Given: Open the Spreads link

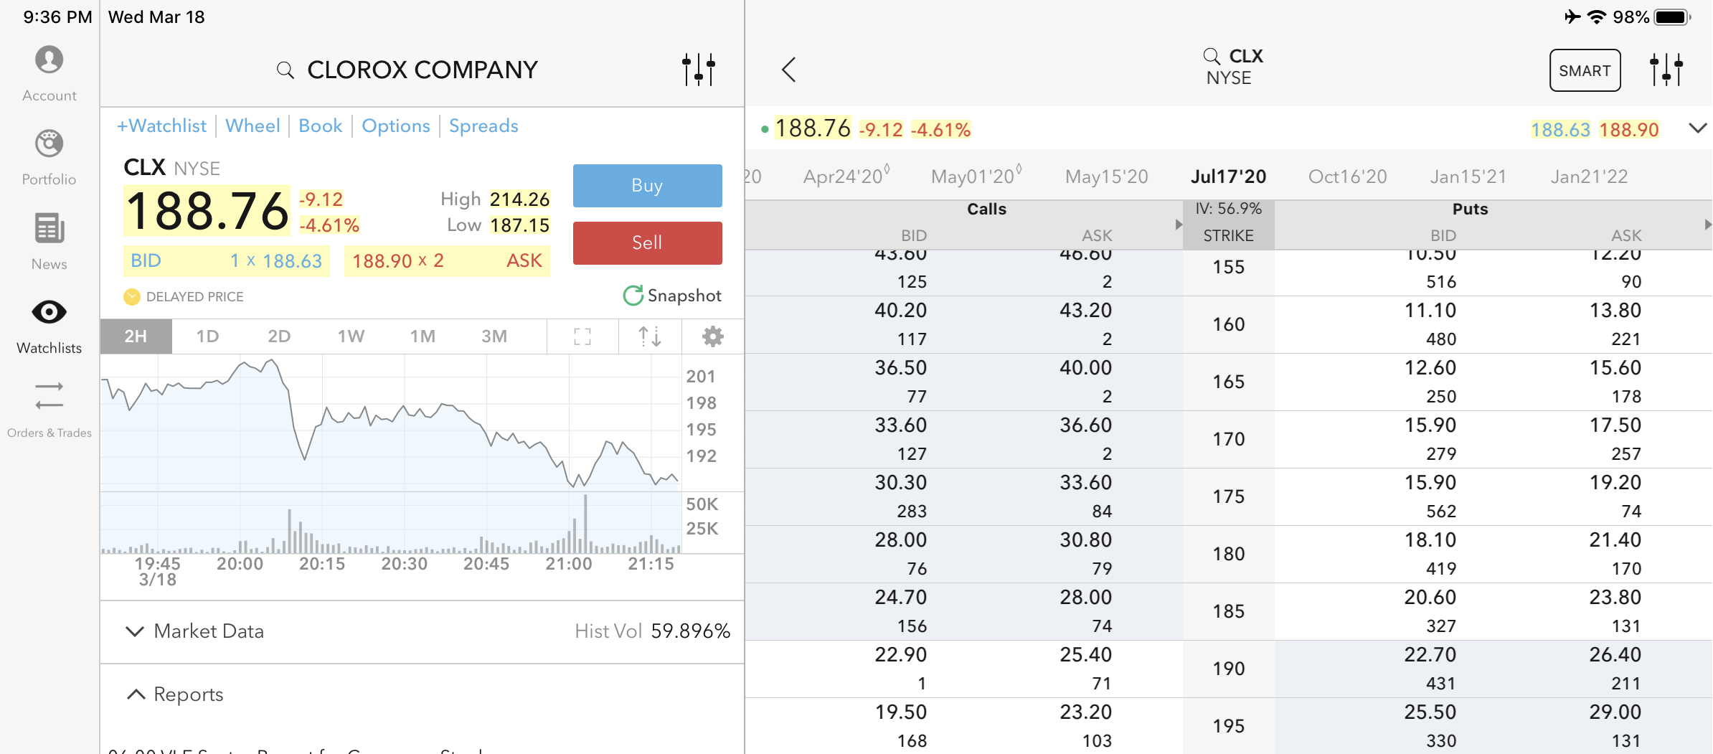Looking at the screenshot, I should [x=483, y=126].
